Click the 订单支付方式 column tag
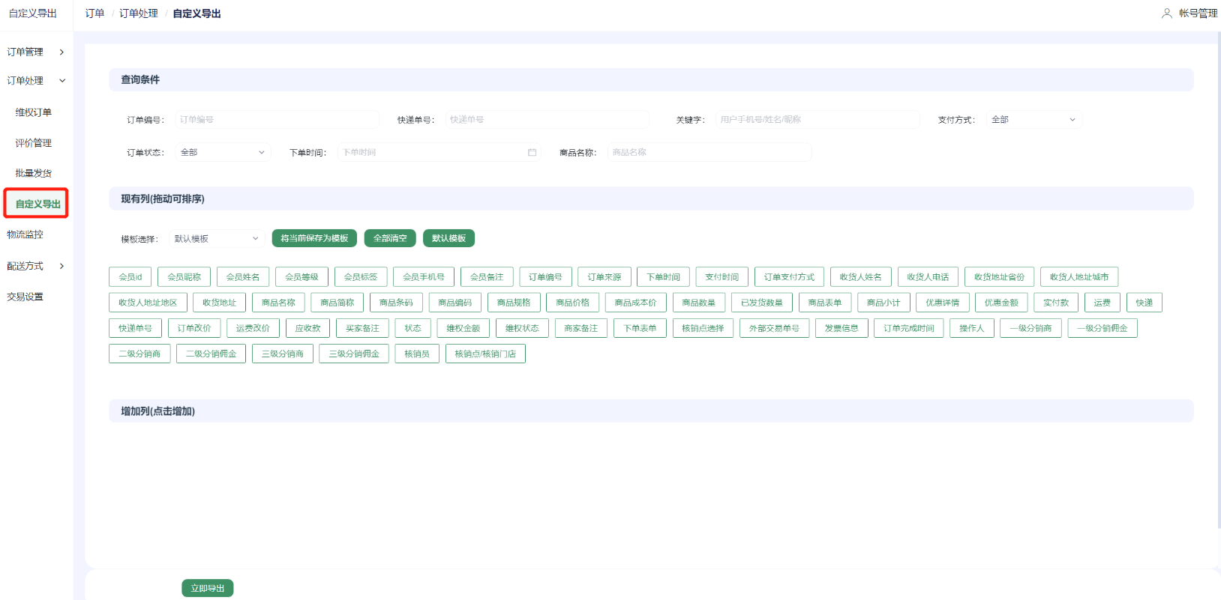Image resolution: width=1221 pixels, height=600 pixels. click(789, 277)
